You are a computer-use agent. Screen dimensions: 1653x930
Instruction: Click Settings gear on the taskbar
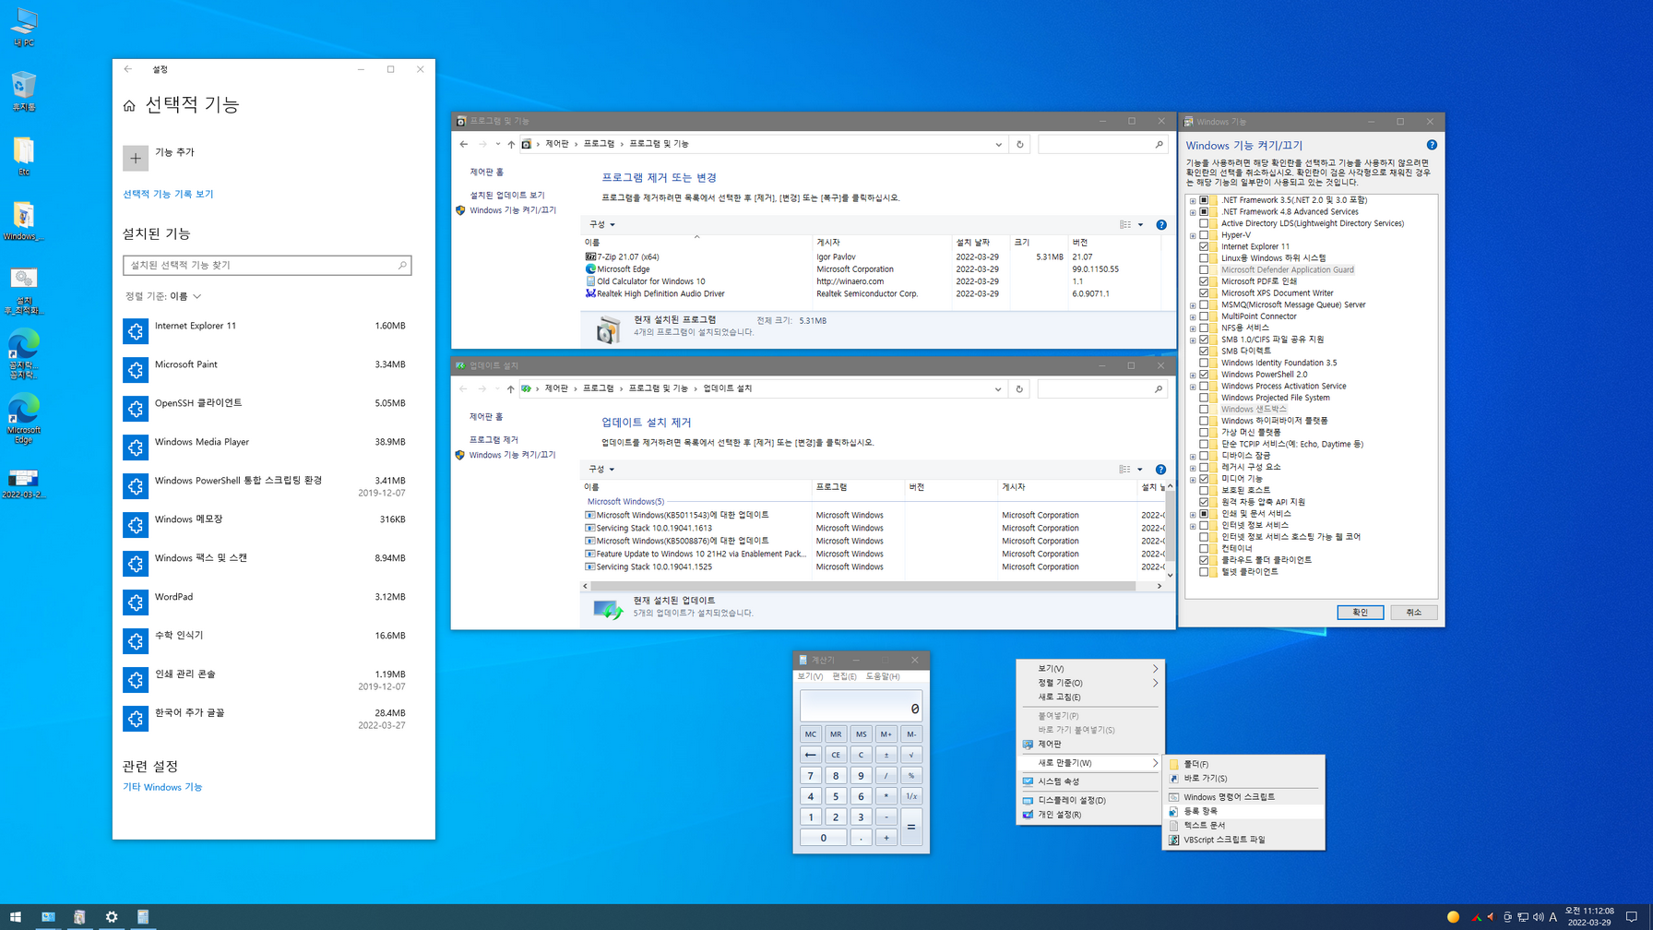pyautogui.click(x=112, y=917)
